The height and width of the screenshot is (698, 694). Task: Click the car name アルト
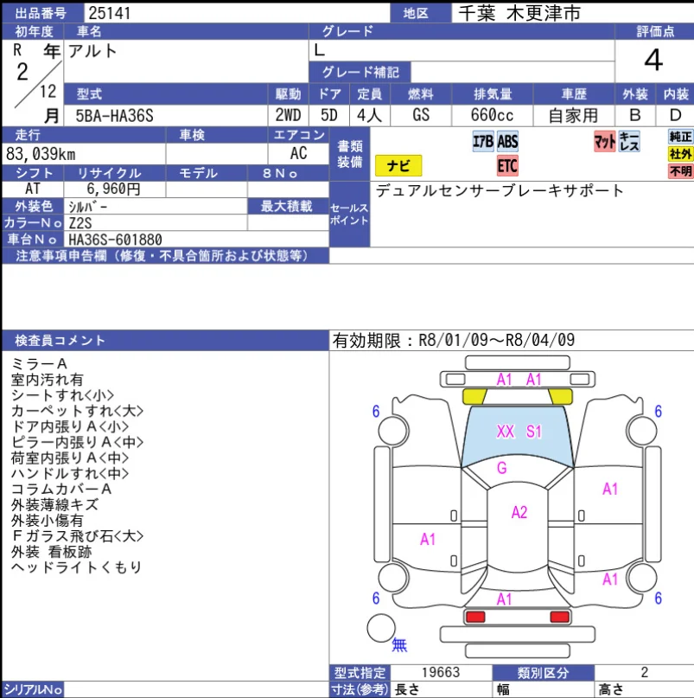coord(92,51)
